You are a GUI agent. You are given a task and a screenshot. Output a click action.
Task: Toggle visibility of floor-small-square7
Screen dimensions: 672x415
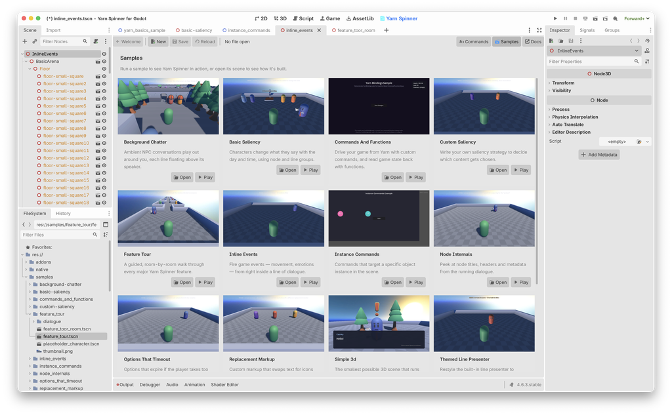(x=104, y=121)
